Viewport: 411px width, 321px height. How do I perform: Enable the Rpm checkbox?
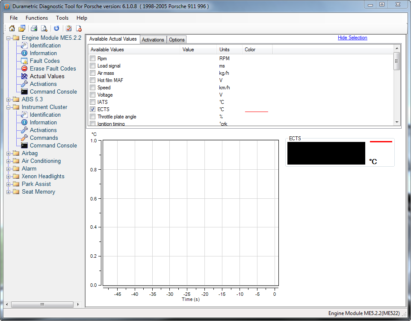pos(92,59)
